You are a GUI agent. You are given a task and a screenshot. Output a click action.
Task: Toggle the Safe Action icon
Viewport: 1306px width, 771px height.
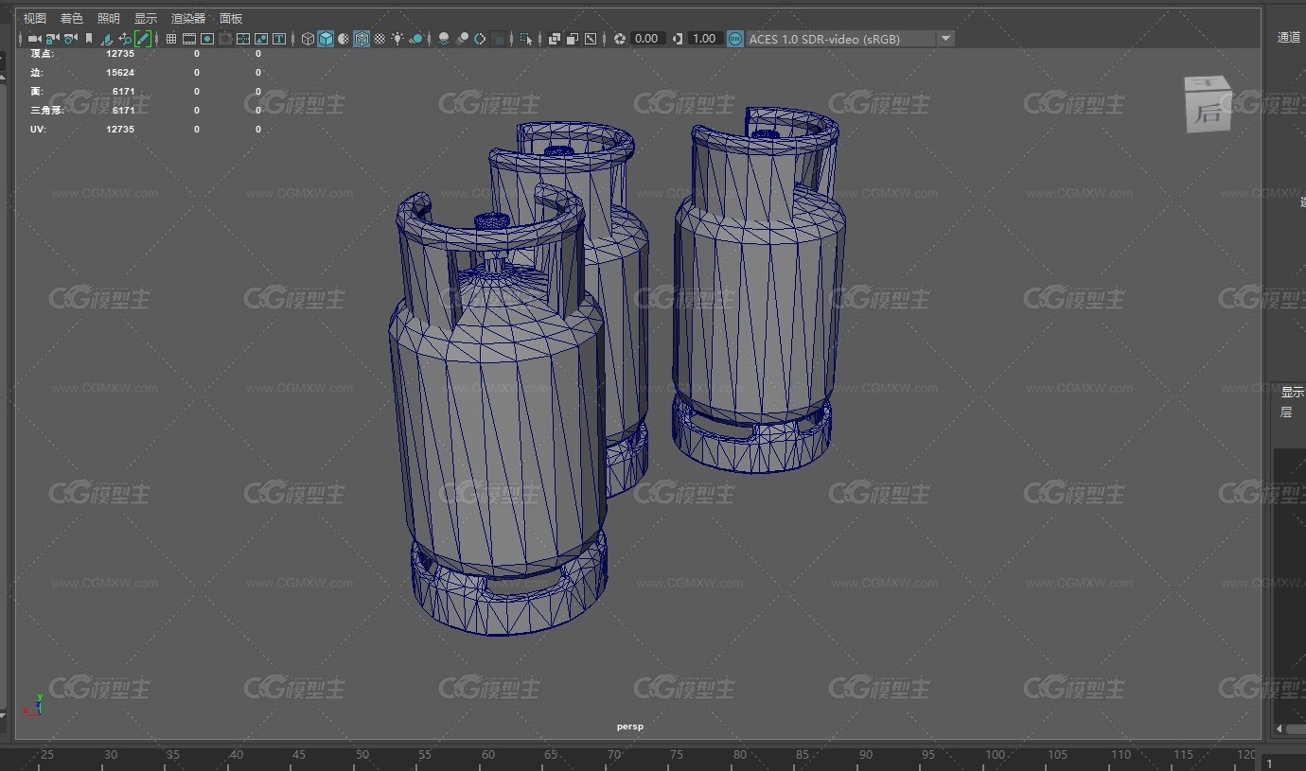(261, 39)
